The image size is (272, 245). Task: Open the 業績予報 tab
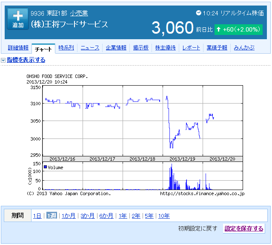click(217, 48)
